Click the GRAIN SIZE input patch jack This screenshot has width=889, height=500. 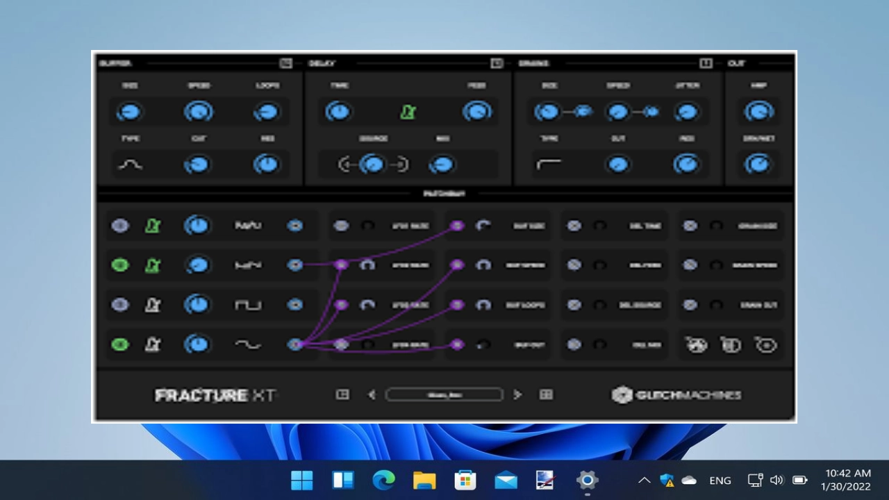[x=690, y=226]
